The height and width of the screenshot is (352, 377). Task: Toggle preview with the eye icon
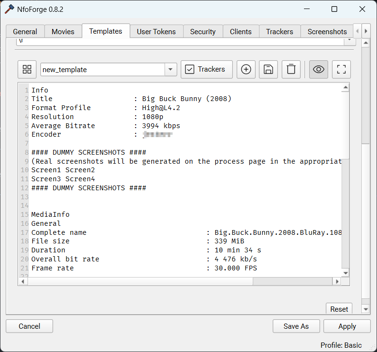[x=319, y=69]
